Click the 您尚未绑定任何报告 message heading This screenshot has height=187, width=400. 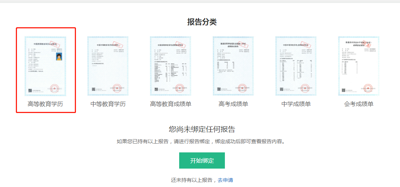tap(202, 129)
